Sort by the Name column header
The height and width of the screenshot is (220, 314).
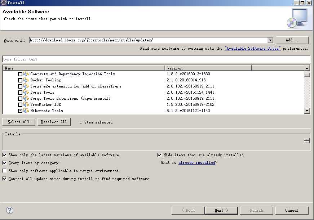coord(84,68)
